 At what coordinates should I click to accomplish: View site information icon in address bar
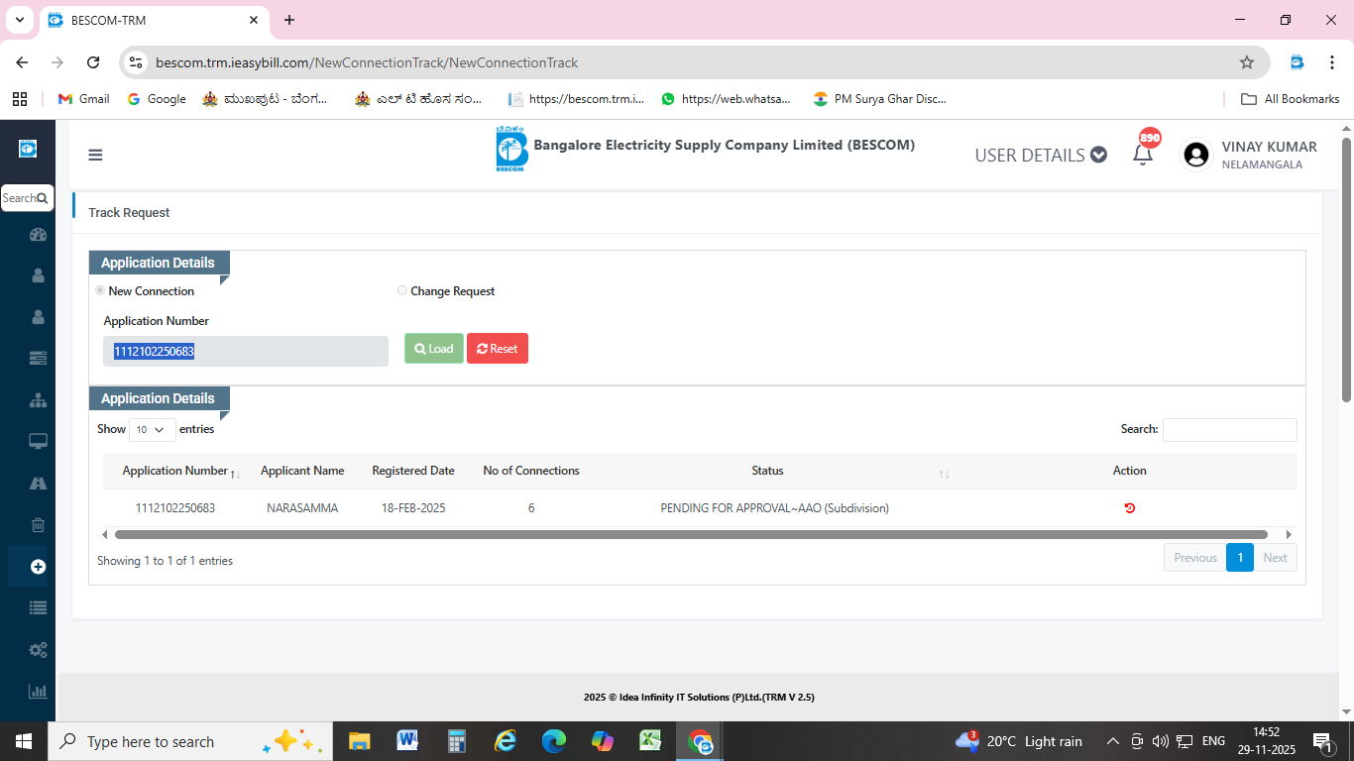[137, 62]
